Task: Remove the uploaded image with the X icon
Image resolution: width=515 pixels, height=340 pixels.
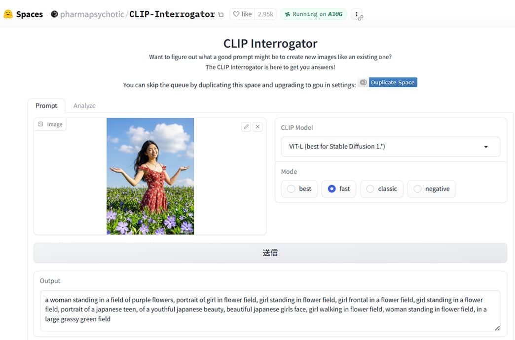Action: [258, 127]
